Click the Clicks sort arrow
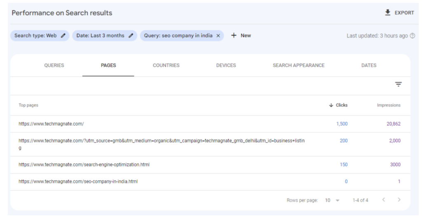This screenshot has height=219, width=422. 331,105
